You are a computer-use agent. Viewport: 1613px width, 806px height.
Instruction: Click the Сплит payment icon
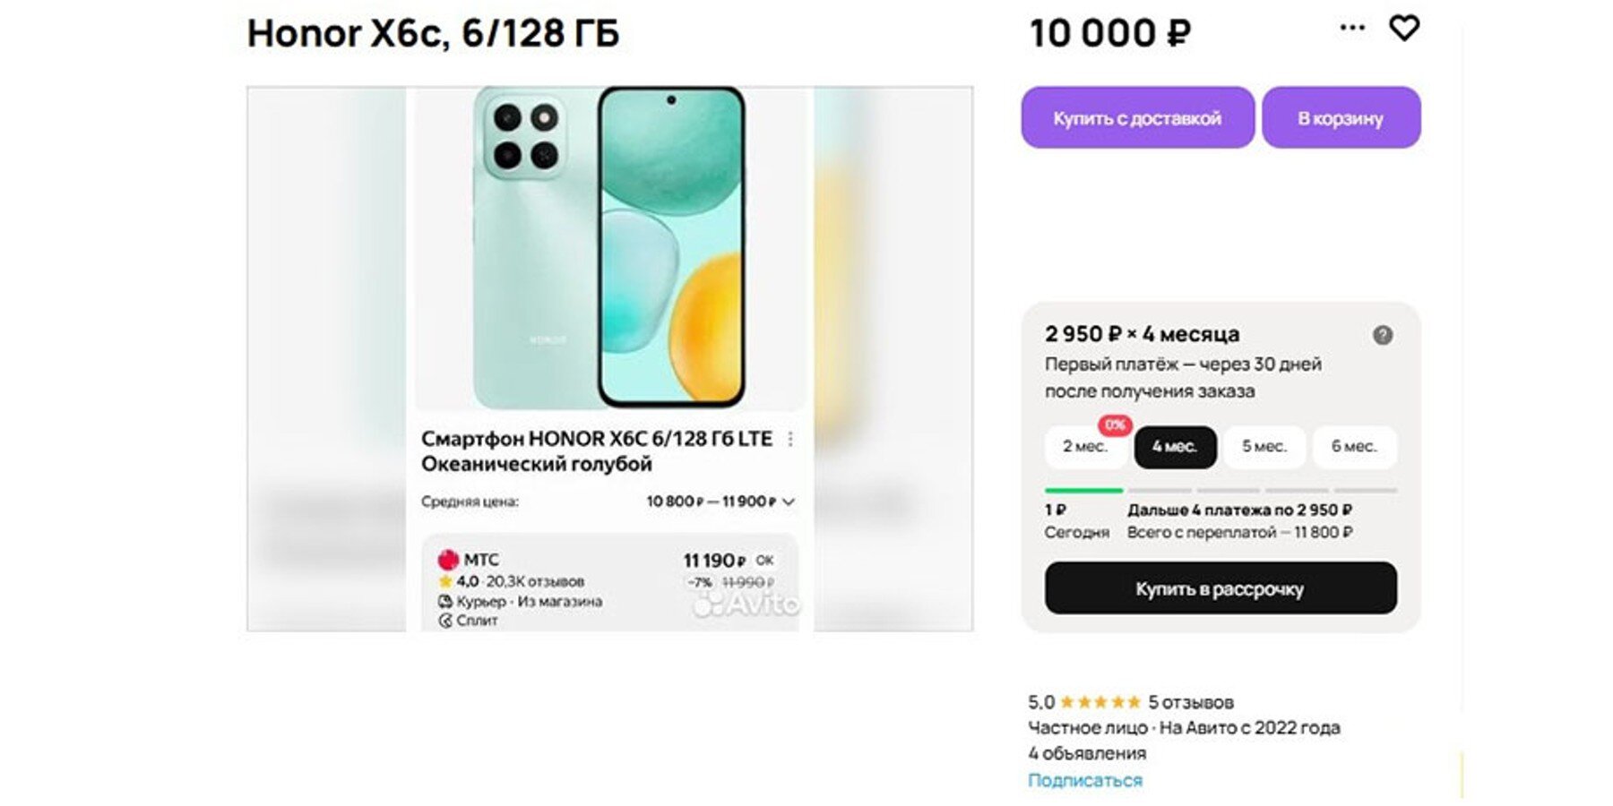pyautogui.click(x=445, y=621)
